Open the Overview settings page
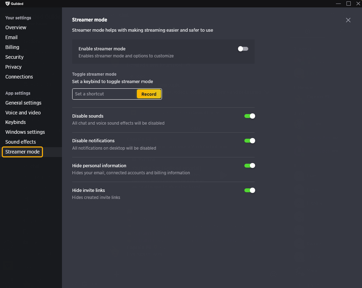Viewport: 362px width, 288px height. [16, 27]
